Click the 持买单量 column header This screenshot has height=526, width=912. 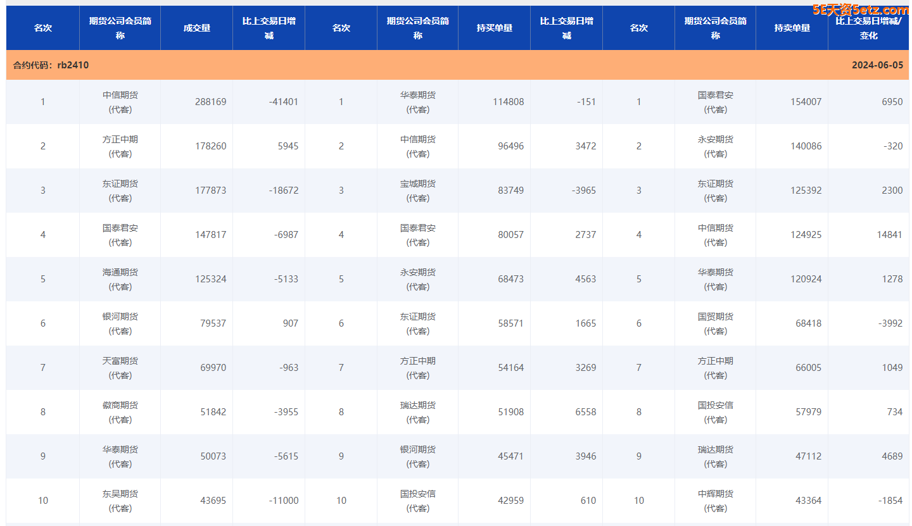pos(494,28)
